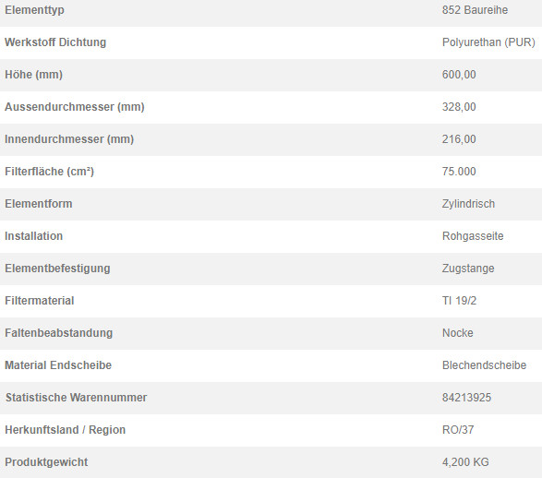Select the 'Faltenbeabstandung' label

pos(59,333)
